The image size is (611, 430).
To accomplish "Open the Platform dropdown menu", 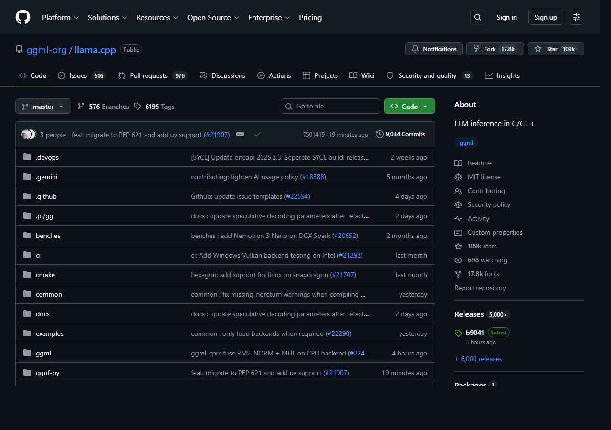I will click(x=60, y=17).
